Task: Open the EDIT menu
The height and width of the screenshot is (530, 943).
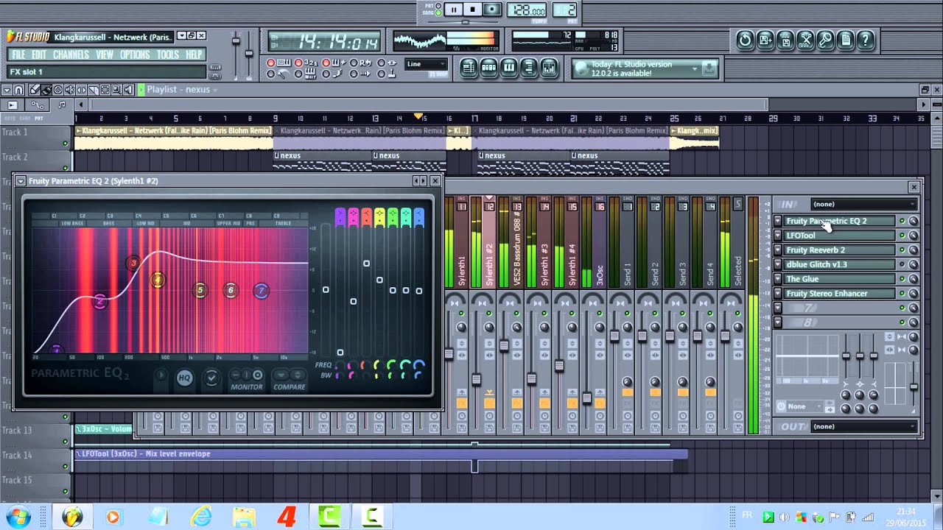Action: 39,55
